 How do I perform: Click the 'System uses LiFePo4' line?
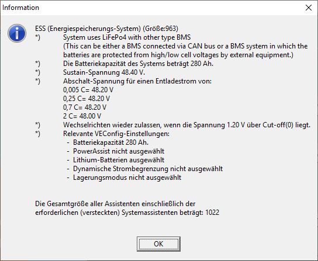pos(127,37)
